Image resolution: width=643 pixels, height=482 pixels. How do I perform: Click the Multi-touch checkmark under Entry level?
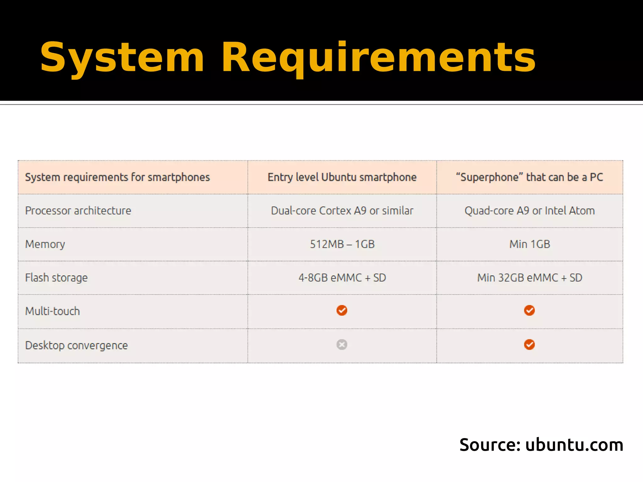[342, 310]
